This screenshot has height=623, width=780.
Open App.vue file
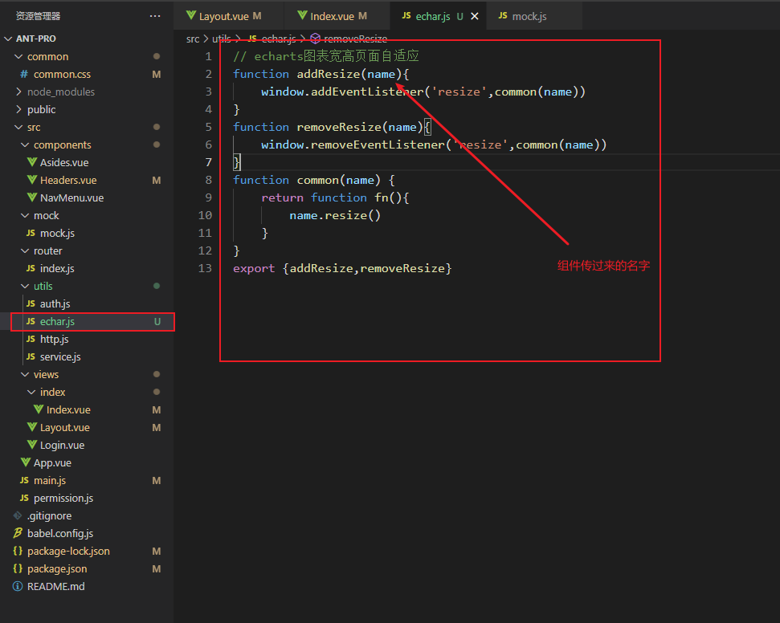click(87, 462)
